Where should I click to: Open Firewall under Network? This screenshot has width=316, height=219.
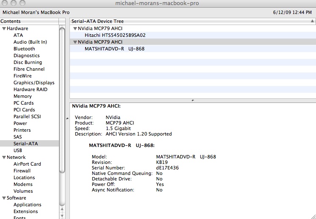point(22,171)
